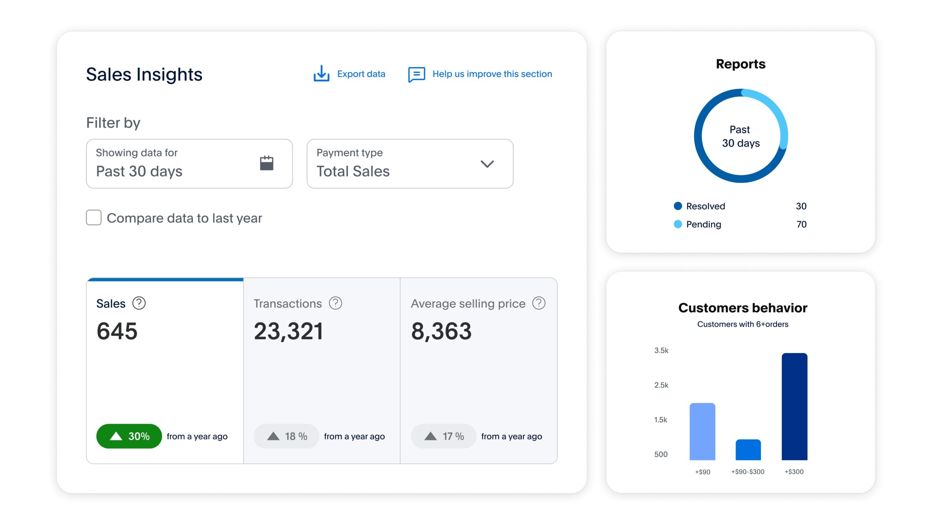
Task: Click the Pending count 70
Action: click(x=802, y=224)
